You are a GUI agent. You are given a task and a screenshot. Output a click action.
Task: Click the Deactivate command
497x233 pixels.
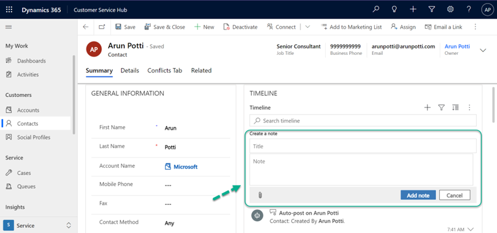pos(240,27)
